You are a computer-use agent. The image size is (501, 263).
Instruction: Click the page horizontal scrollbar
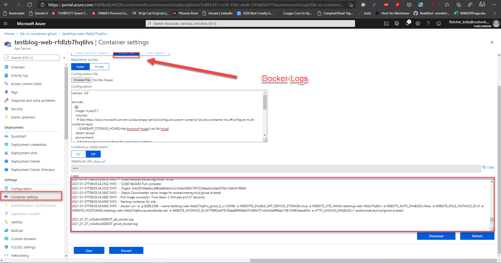(374, 260)
